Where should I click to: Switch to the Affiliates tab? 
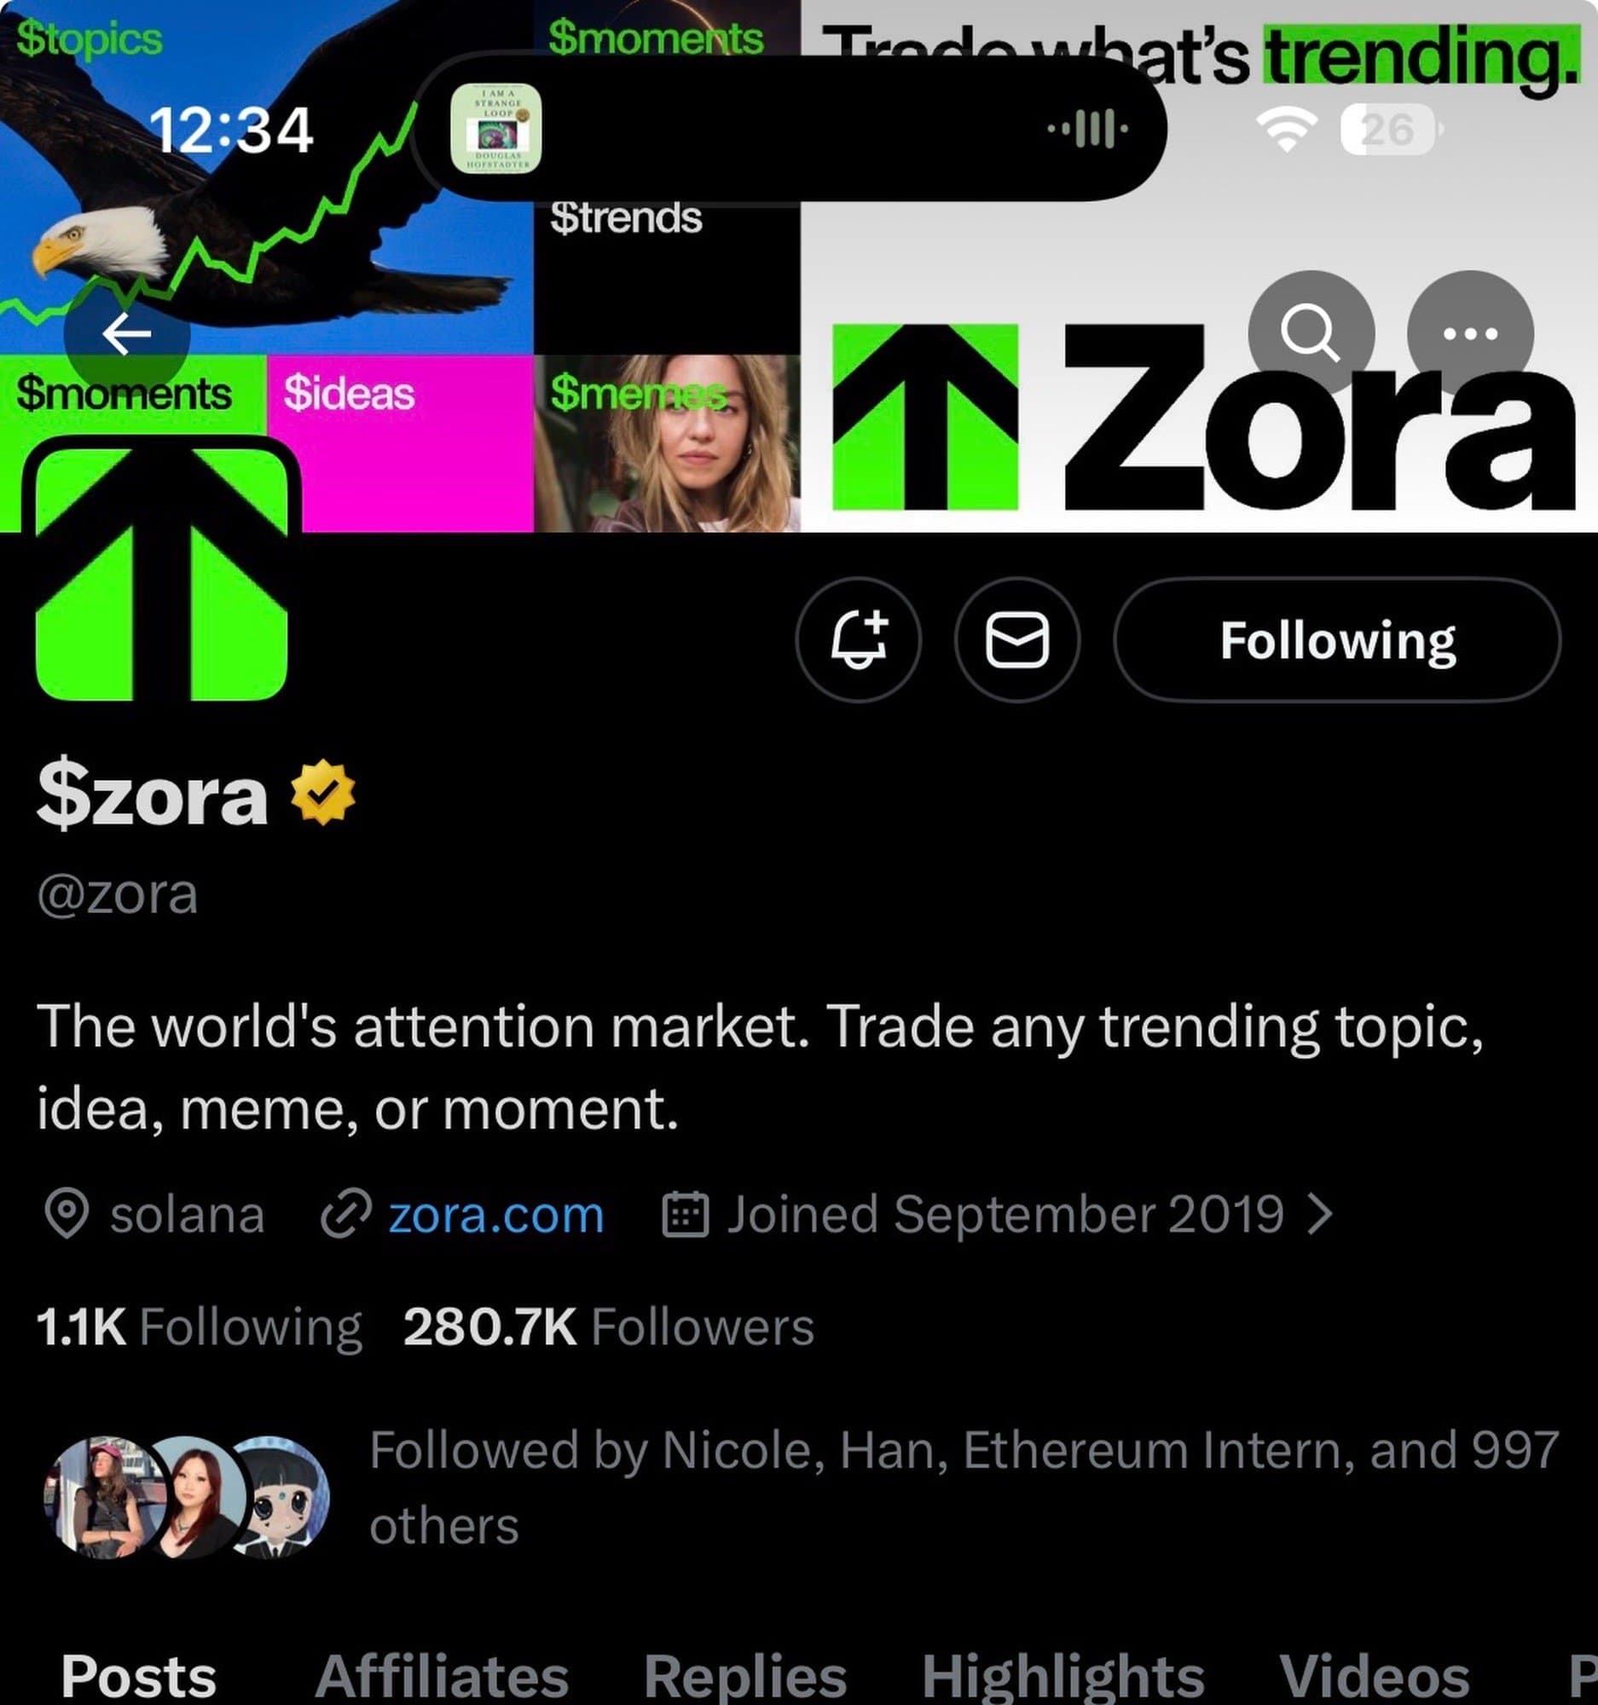click(x=442, y=1676)
